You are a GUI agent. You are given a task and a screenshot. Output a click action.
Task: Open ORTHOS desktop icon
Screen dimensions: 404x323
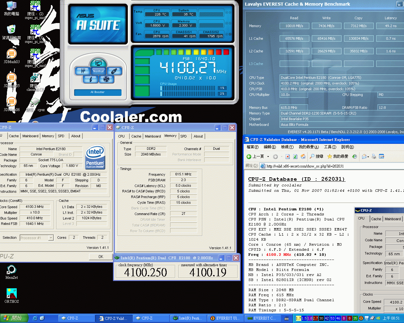[12, 296]
